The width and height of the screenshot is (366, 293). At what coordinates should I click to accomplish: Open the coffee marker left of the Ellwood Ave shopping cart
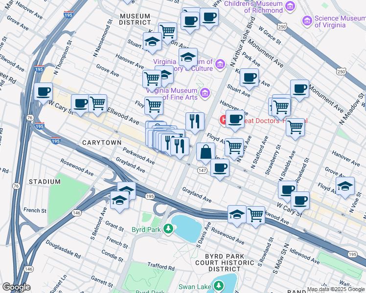[x=80, y=104]
